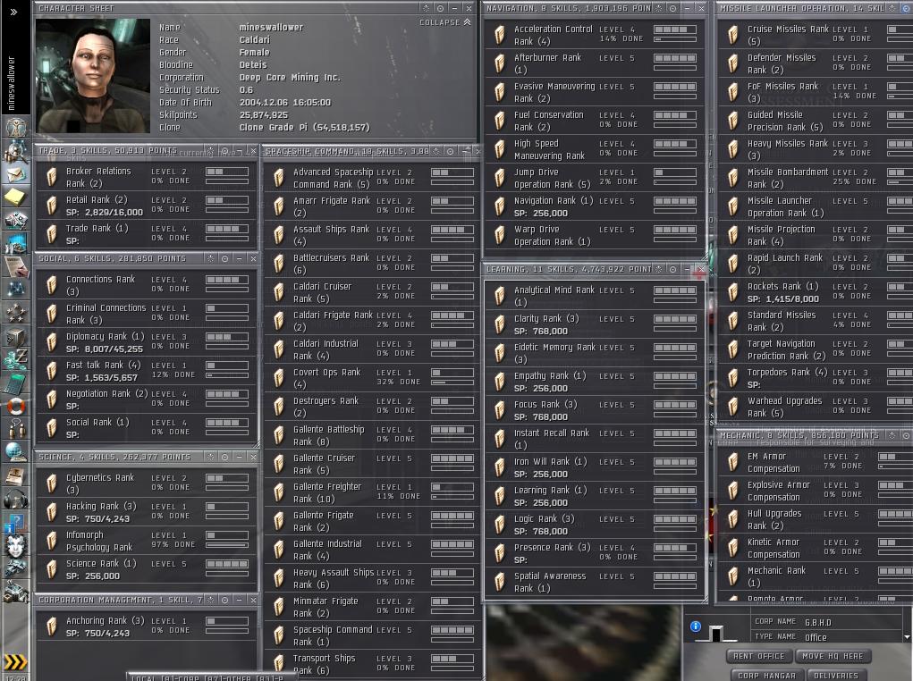
Task: Select the Warp Drive Operation skill row
Action: (595, 235)
